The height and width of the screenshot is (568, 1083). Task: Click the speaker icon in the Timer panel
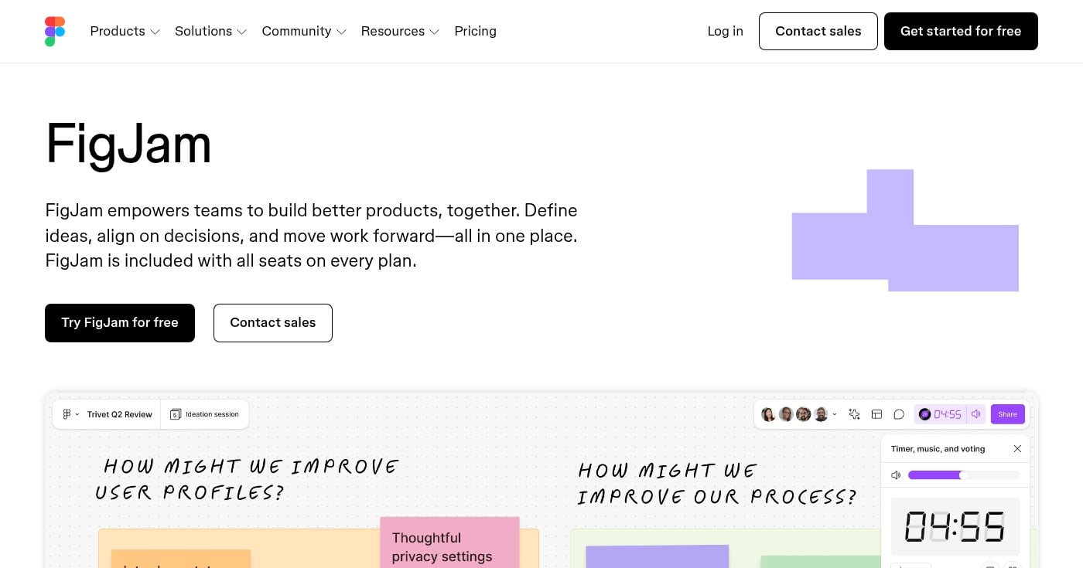pyautogui.click(x=896, y=474)
